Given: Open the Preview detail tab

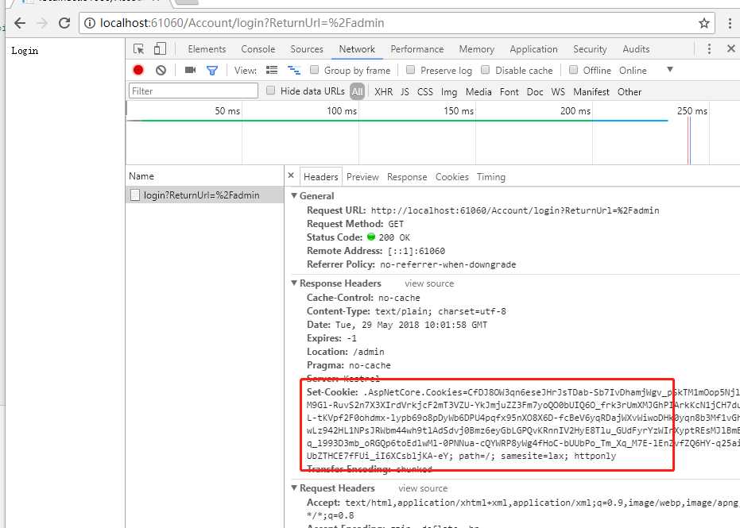Looking at the screenshot, I should [x=362, y=177].
